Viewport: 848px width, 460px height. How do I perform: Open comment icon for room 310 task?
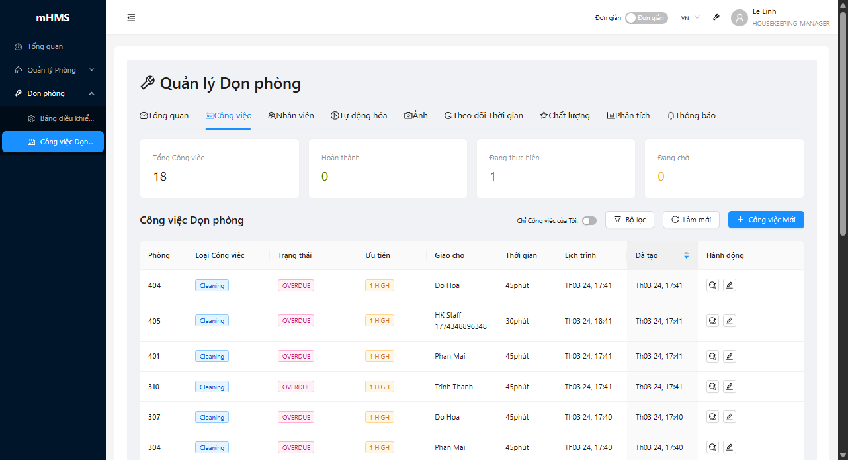[712, 387]
